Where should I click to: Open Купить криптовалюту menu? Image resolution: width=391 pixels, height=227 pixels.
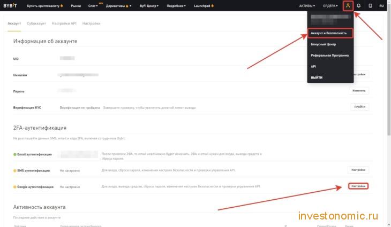click(45, 6)
